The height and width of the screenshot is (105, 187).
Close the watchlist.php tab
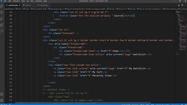(x=20, y=5)
